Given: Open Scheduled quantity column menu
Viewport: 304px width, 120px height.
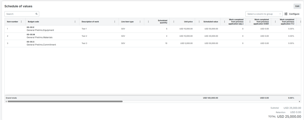Looking at the screenshot, I should tap(148, 22).
